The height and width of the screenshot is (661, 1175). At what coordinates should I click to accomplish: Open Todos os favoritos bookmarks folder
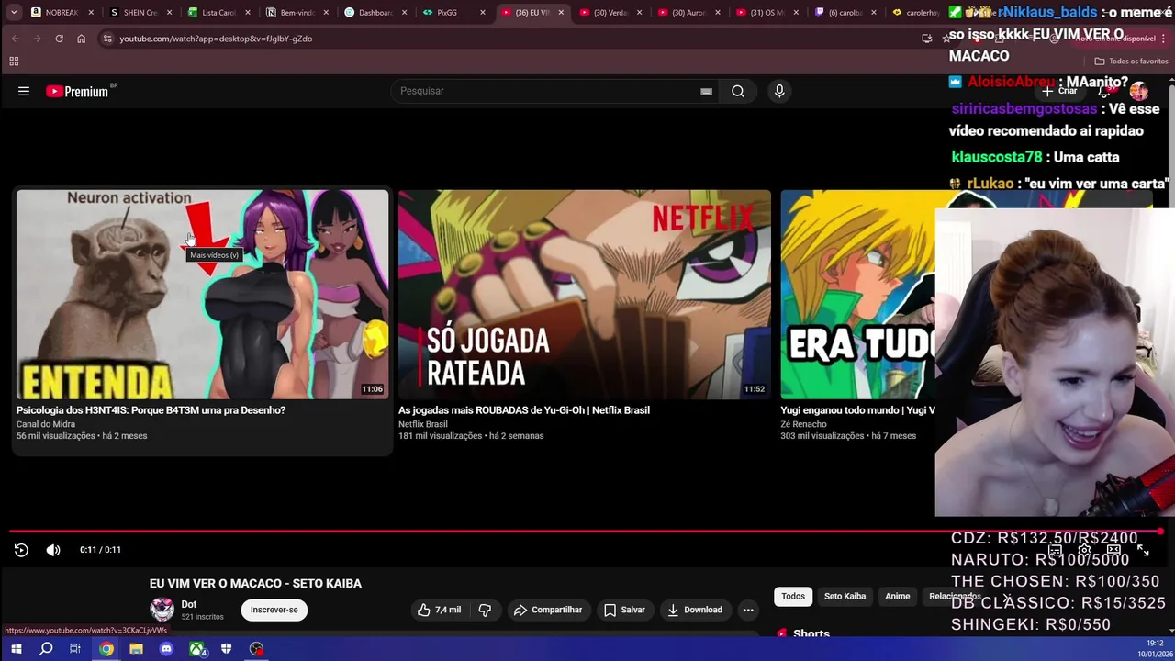[1131, 62]
